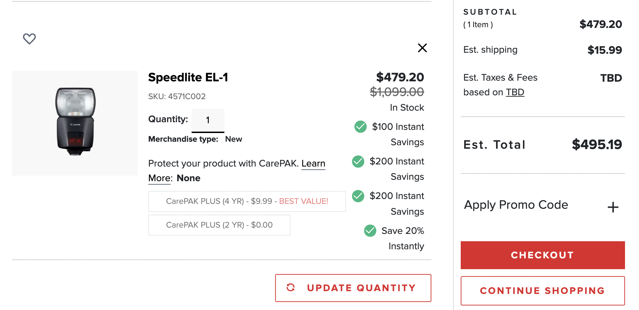
Task: Click the first $200 Instant Savings checkmark
Action: click(358, 161)
